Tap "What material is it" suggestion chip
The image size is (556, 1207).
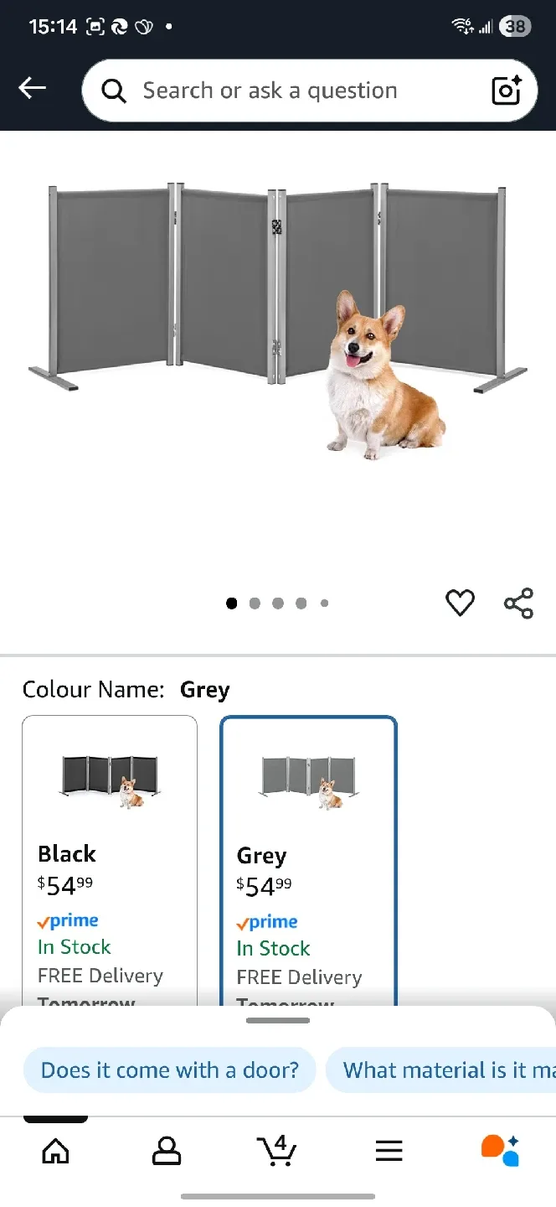click(x=441, y=1070)
